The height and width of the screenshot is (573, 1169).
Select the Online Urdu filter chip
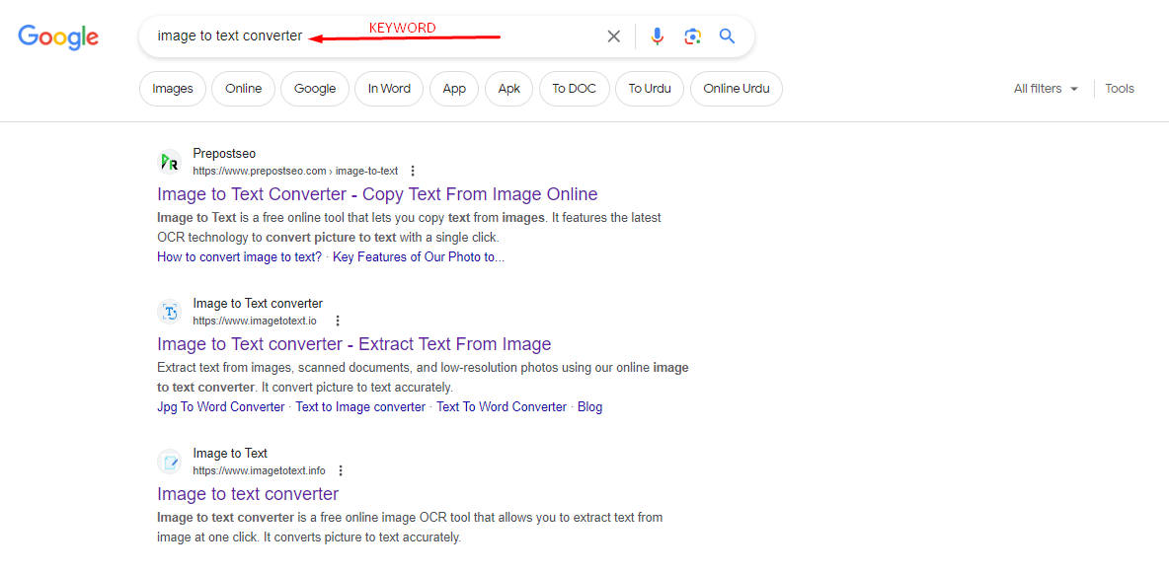click(x=737, y=89)
